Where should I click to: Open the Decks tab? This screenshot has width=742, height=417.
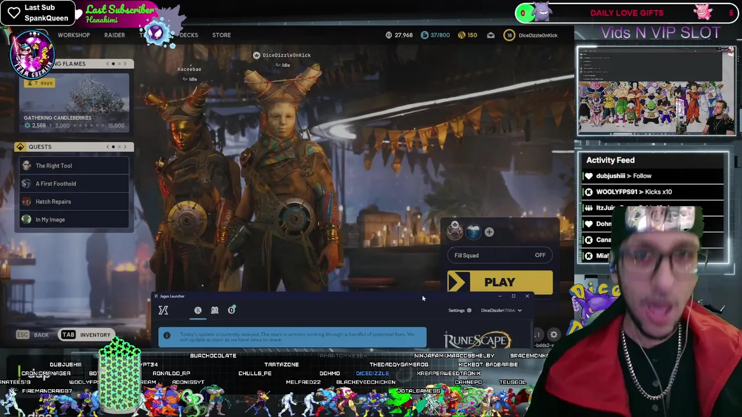pos(188,35)
